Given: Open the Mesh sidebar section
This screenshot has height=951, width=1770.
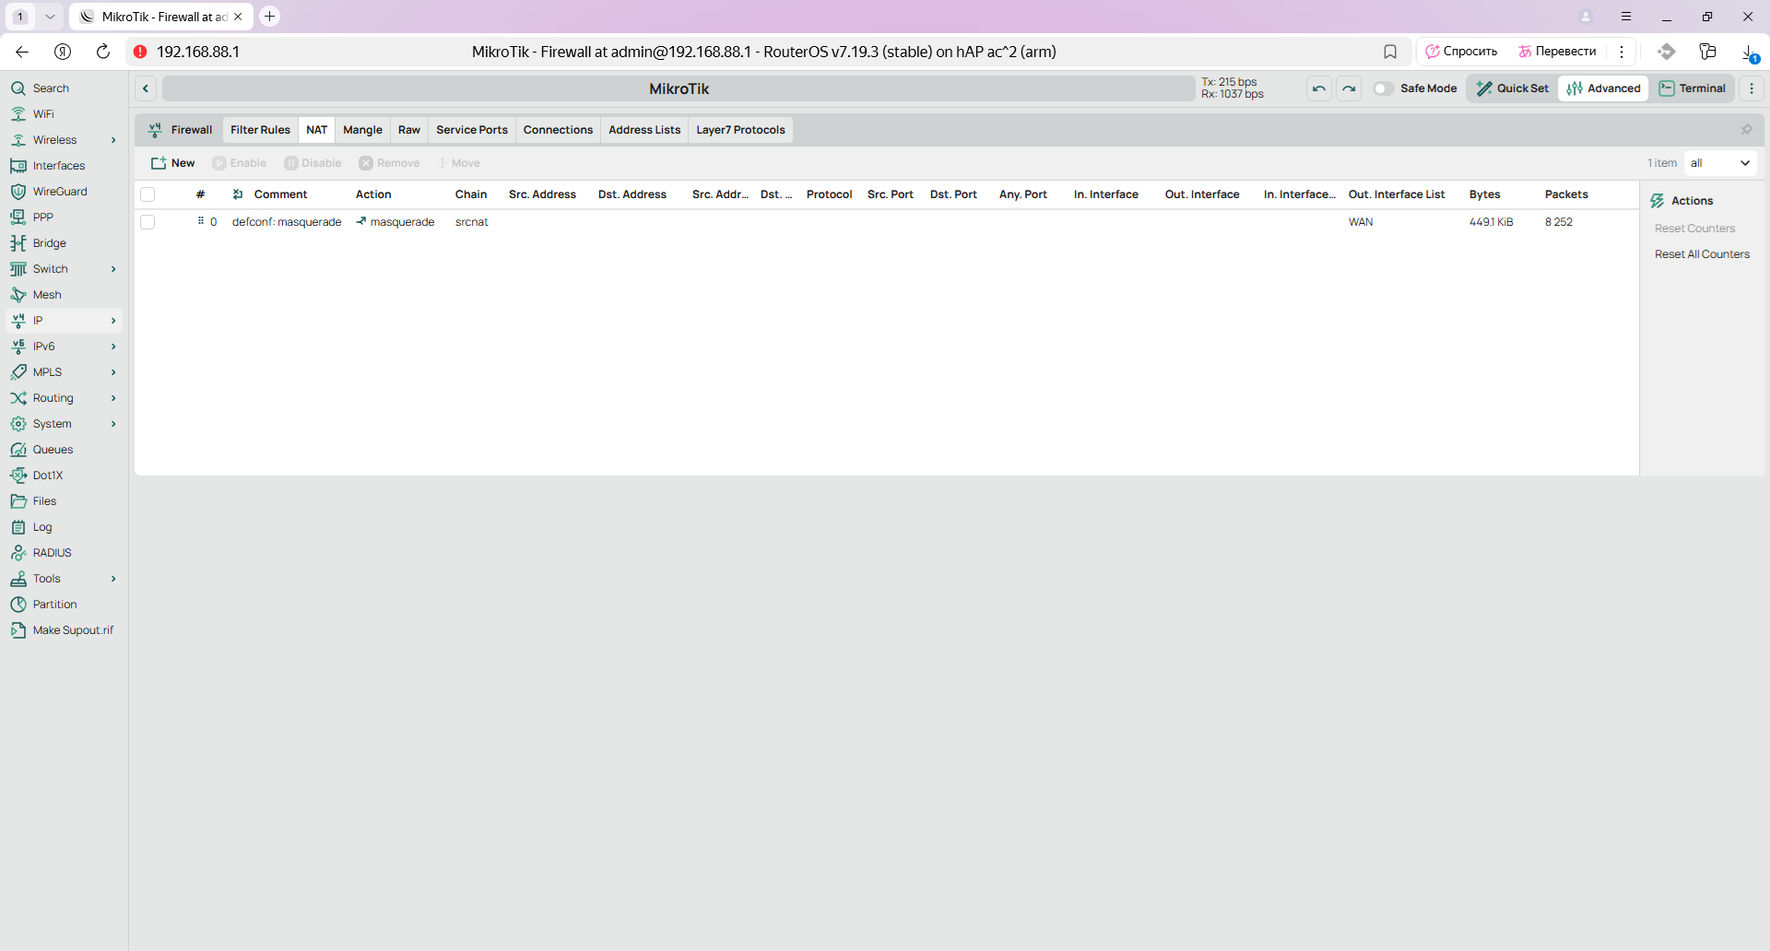Looking at the screenshot, I should coord(47,295).
